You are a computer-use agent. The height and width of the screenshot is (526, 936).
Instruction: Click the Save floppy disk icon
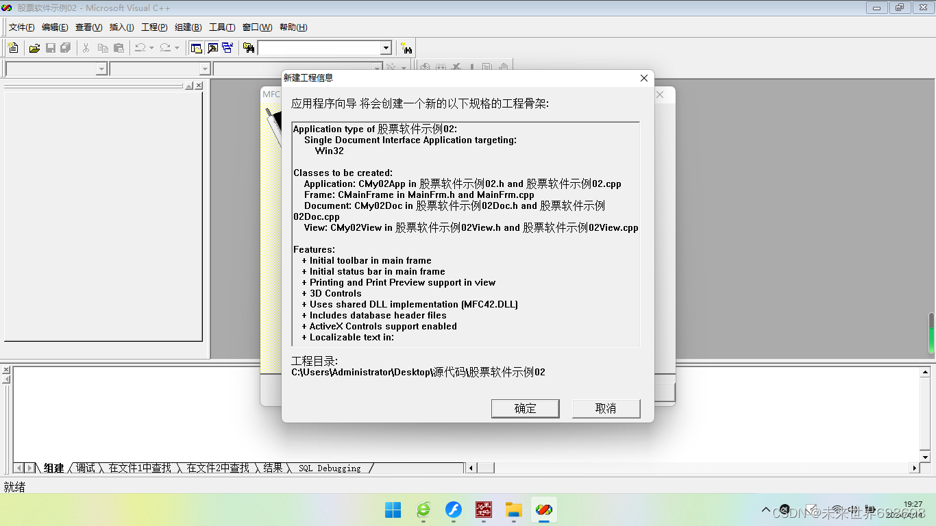(x=50, y=48)
